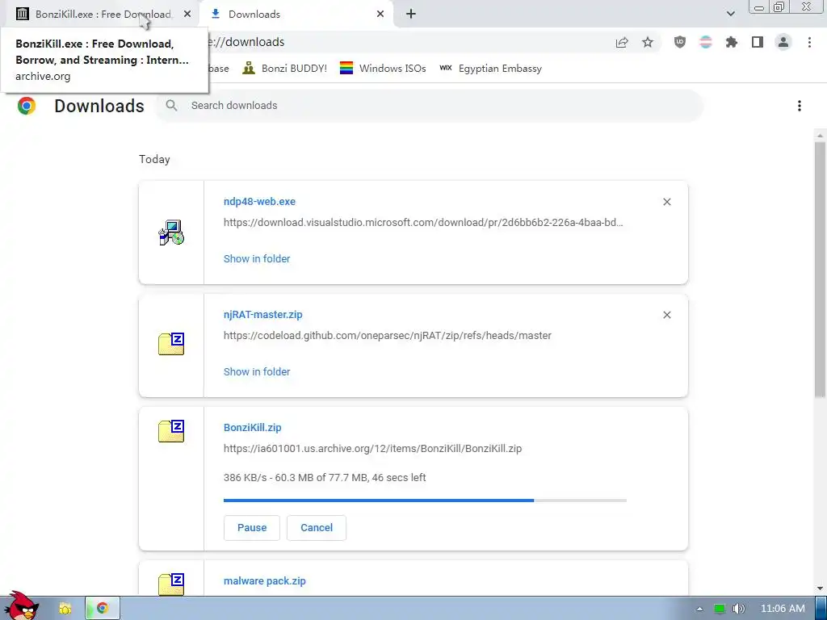Open the Egyptian Embassy bookmark

point(490,69)
